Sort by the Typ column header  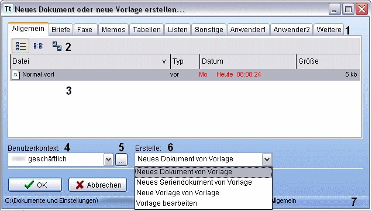click(x=185, y=61)
